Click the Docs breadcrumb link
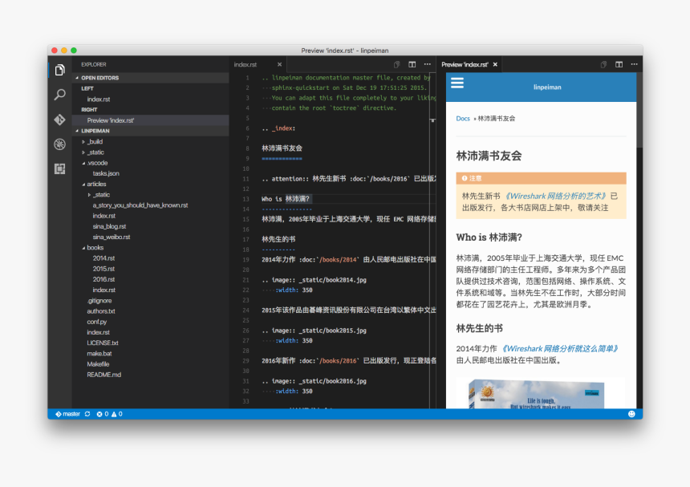690x487 pixels. tap(463, 119)
